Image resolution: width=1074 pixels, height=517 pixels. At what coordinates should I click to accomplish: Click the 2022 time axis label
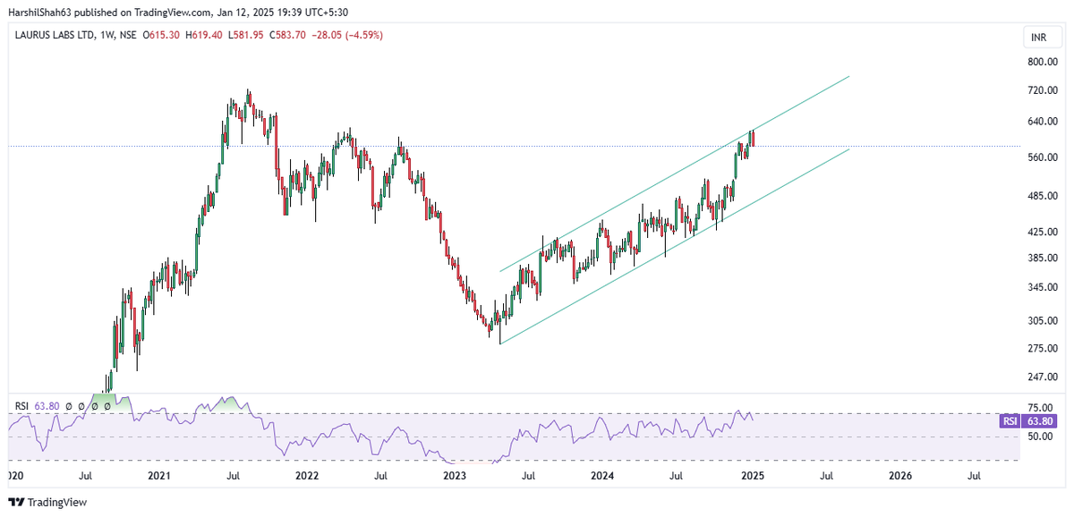[306, 477]
